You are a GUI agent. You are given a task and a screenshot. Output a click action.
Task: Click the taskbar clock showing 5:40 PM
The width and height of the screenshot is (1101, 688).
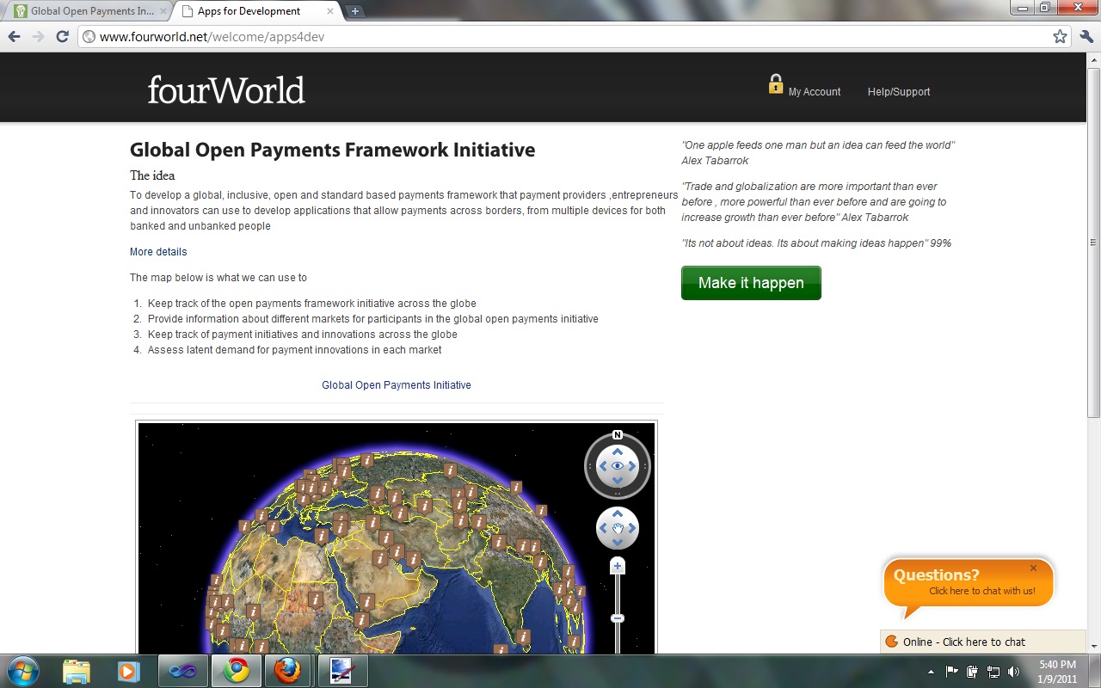(1057, 672)
